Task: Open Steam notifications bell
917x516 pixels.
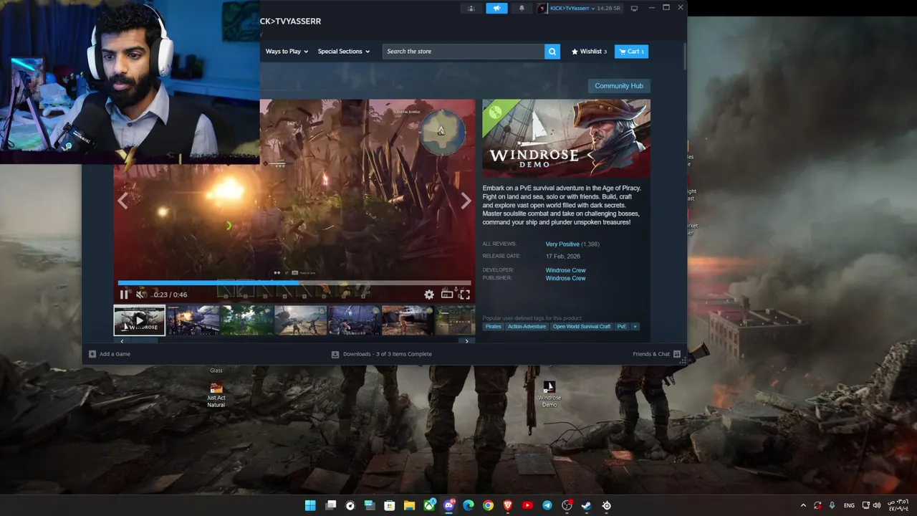Action: pyautogui.click(x=522, y=9)
